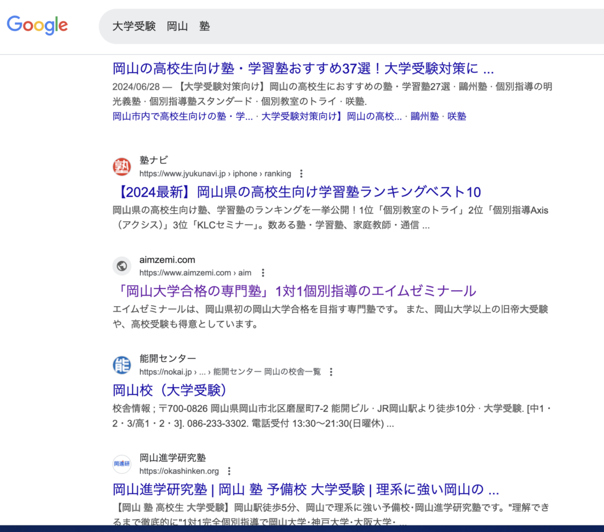Click the 能開センター site favicon
The image size is (604, 532).
point(122,365)
